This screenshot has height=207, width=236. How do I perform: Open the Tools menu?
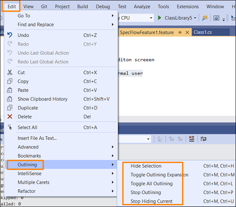click(163, 6)
